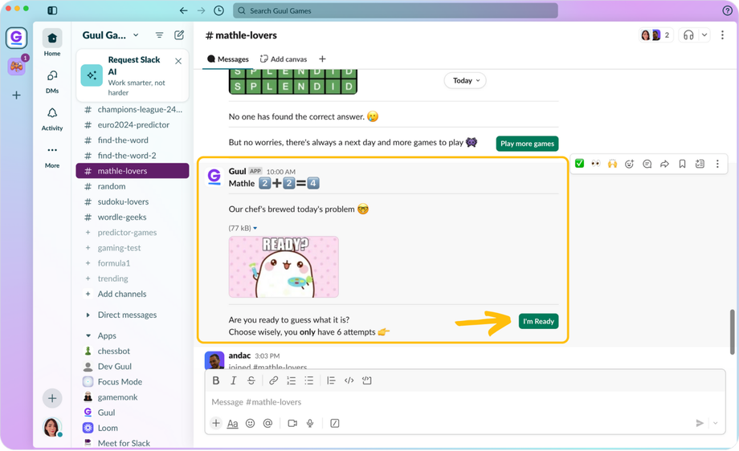Viewport: 739px width, 451px height.
Task: Open the sudoku-lovers channel
Action: [133, 201]
